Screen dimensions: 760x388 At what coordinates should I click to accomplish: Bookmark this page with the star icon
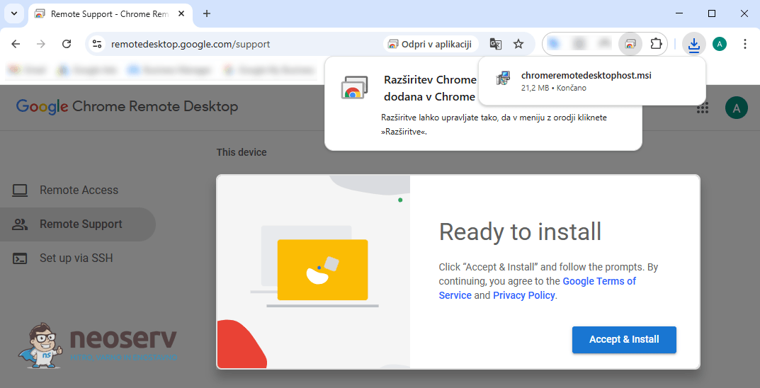(x=518, y=44)
